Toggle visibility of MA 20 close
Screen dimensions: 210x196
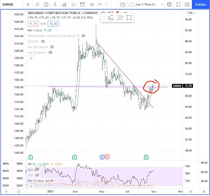click(50, 52)
